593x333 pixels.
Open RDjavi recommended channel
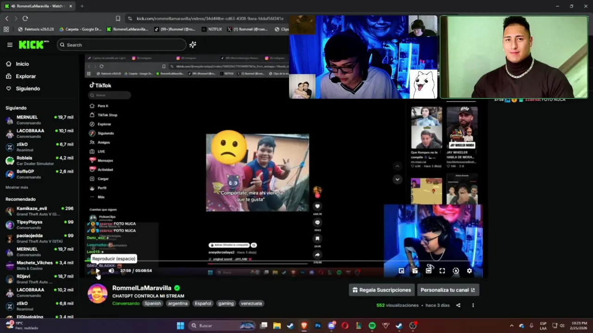[39, 279]
